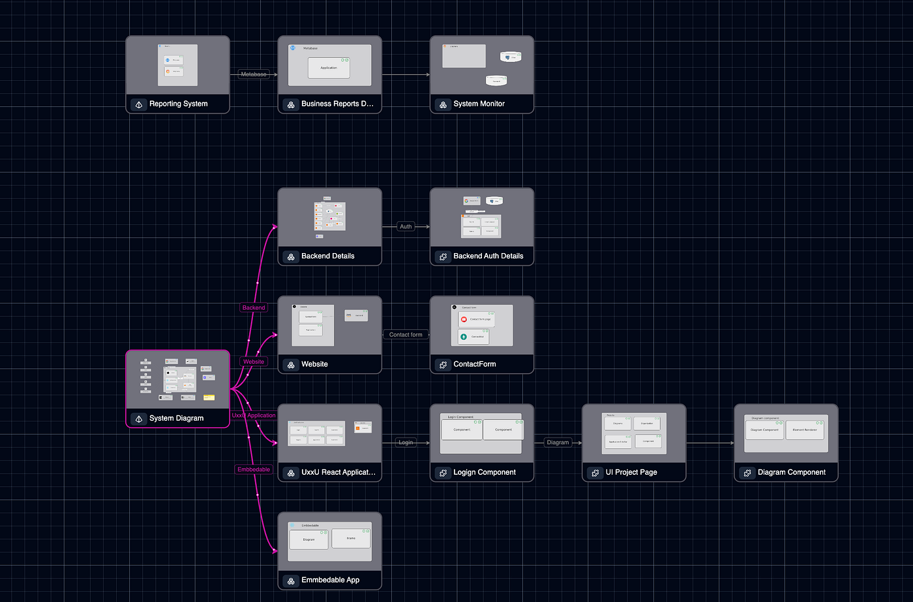
Task: Click the Diagram Component title text
Action: click(792, 472)
